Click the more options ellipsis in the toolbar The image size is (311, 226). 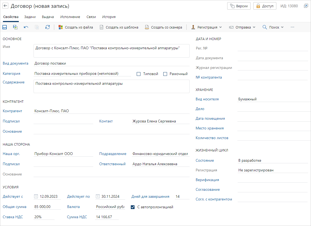[292, 27]
